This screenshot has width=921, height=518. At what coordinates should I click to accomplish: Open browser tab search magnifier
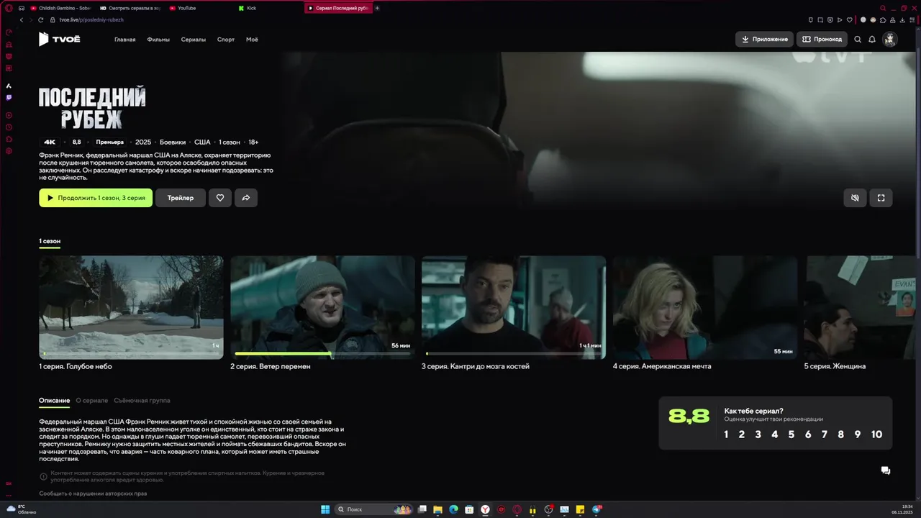(883, 8)
